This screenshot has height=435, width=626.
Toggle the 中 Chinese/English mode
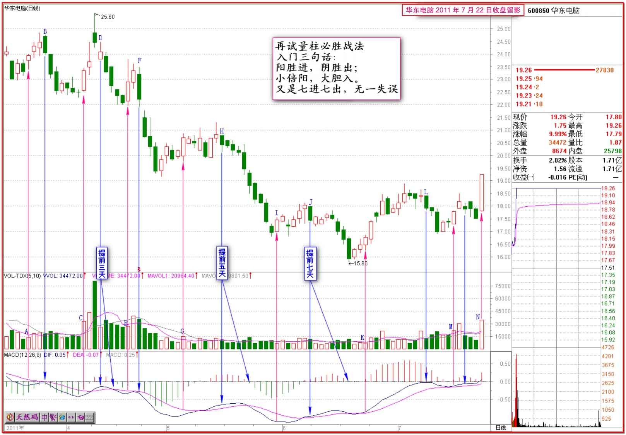44,417
